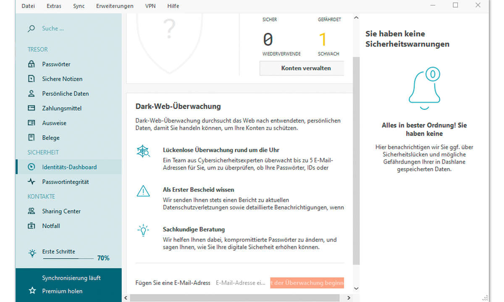Image resolution: width=504 pixels, height=302 pixels.
Task: Click the Erste Schritte progress bar
Action: click(68, 259)
